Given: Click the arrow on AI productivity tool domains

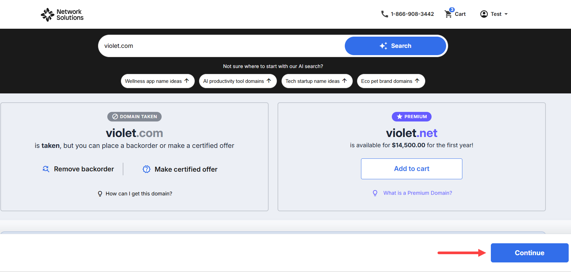Looking at the screenshot, I should tap(269, 81).
